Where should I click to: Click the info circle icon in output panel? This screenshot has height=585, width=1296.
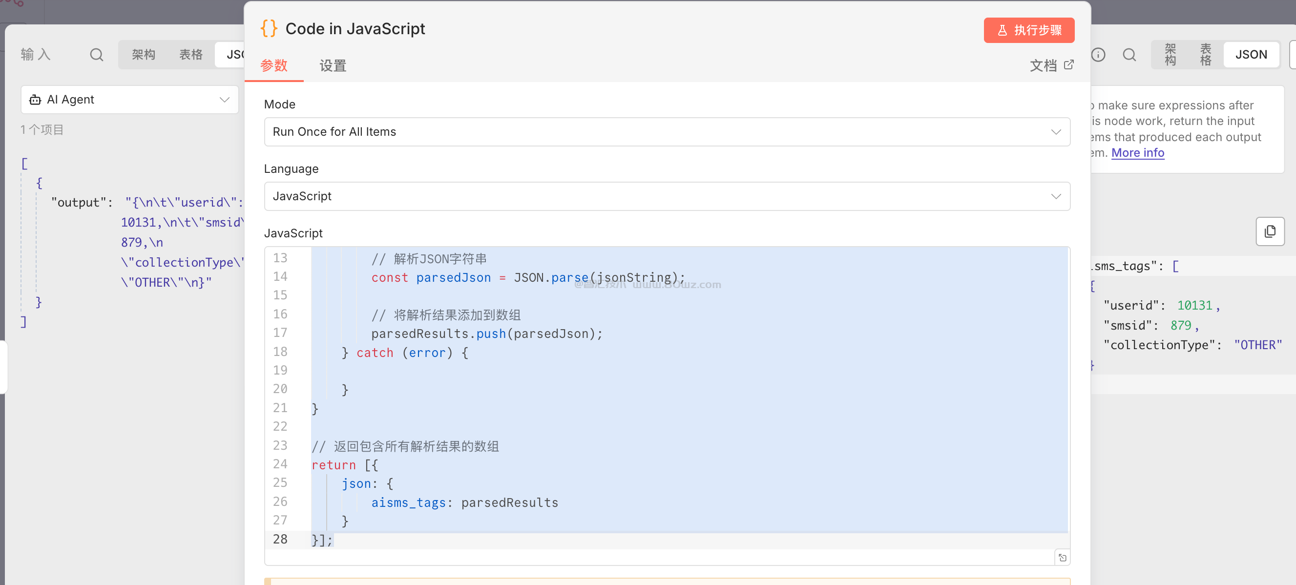[x=1098, y=54]
